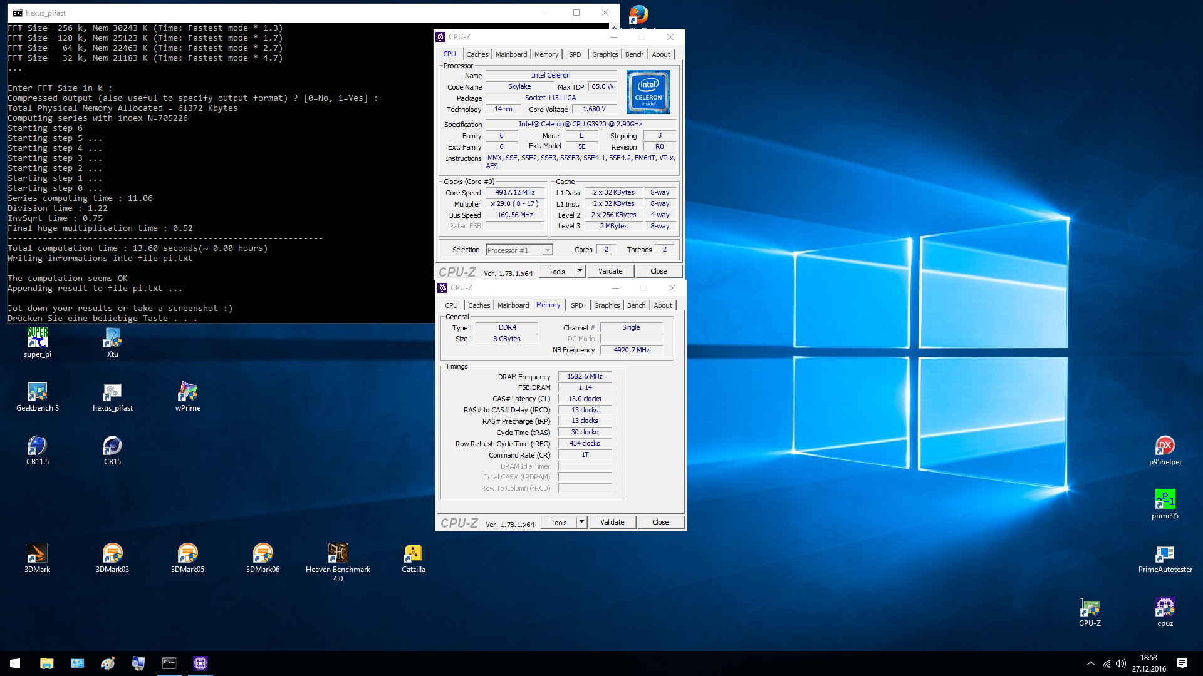Open Heaven Benchmark 4.0 shortcut

[x=338, y=563]
